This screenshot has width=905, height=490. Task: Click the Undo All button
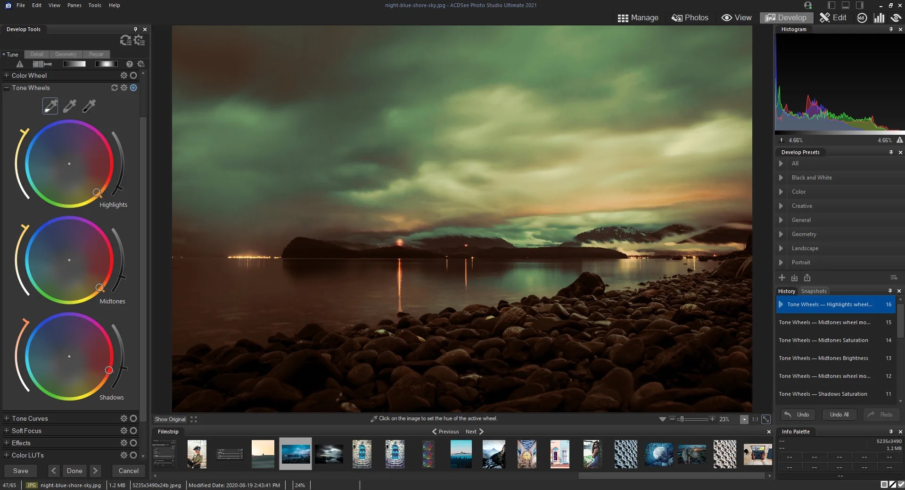pyautogui.click(x=839, y=415)
